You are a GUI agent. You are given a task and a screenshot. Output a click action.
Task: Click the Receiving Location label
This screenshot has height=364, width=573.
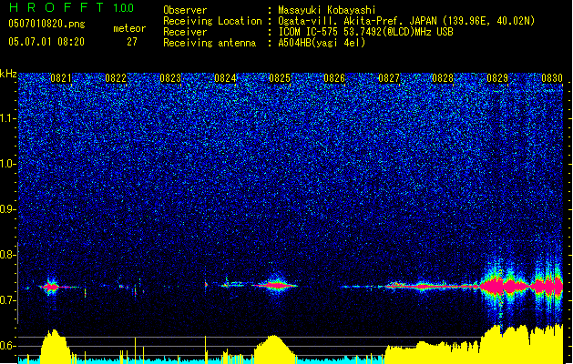point(212,21)
